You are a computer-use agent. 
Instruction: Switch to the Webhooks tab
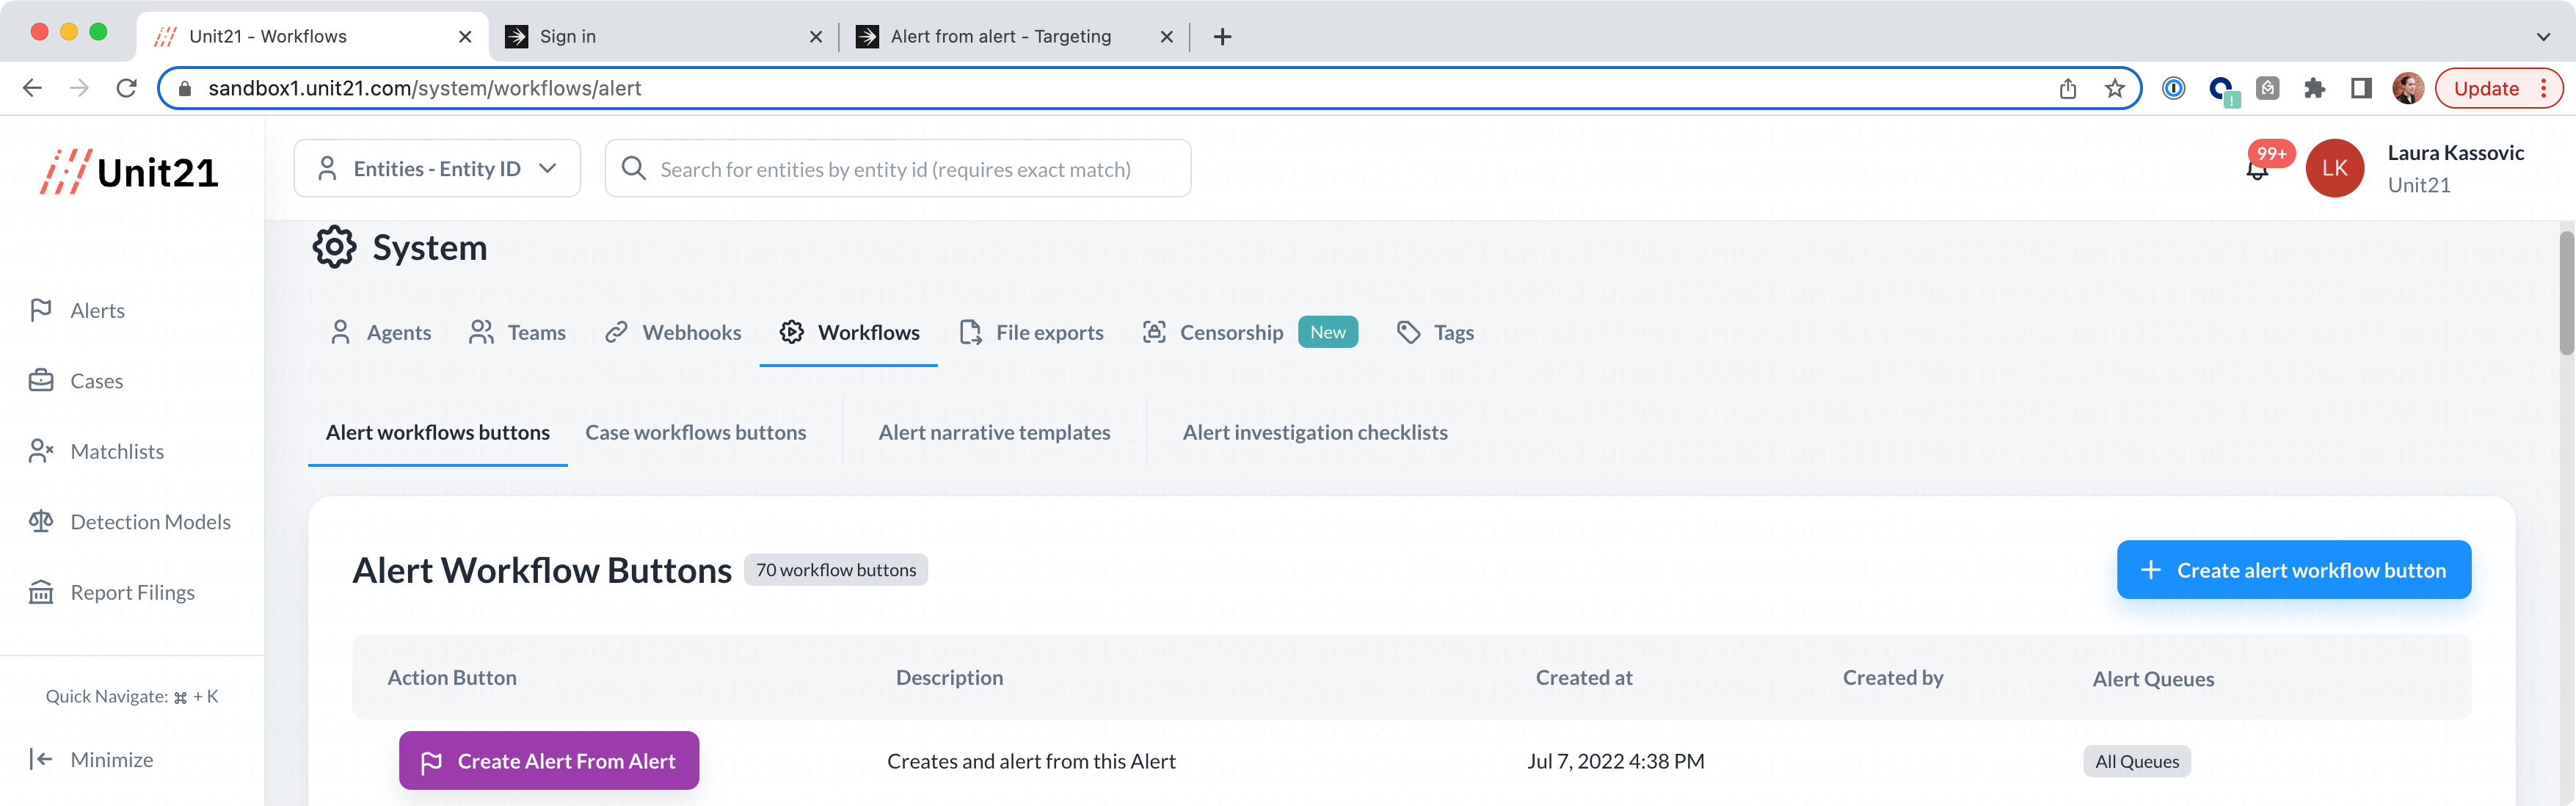click(673, 333)
